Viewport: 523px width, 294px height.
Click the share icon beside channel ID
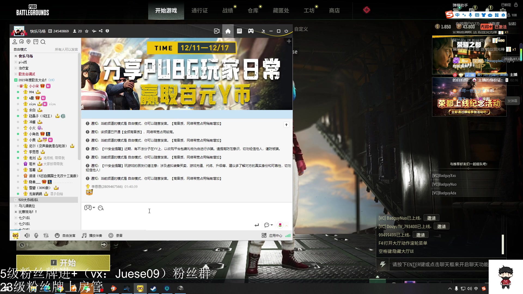[101, 31]
